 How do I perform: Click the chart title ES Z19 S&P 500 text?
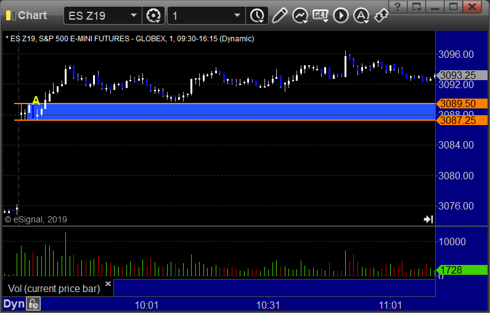(129, 39)
